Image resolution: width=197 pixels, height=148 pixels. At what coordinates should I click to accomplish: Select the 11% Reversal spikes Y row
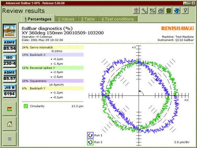(x=53, y=68)
